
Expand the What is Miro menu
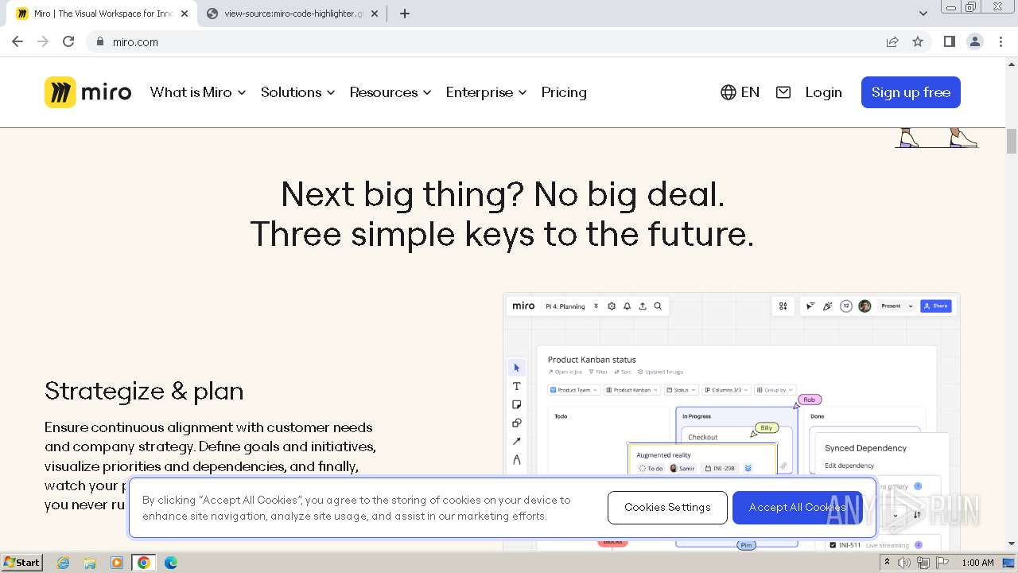(198, 92)
